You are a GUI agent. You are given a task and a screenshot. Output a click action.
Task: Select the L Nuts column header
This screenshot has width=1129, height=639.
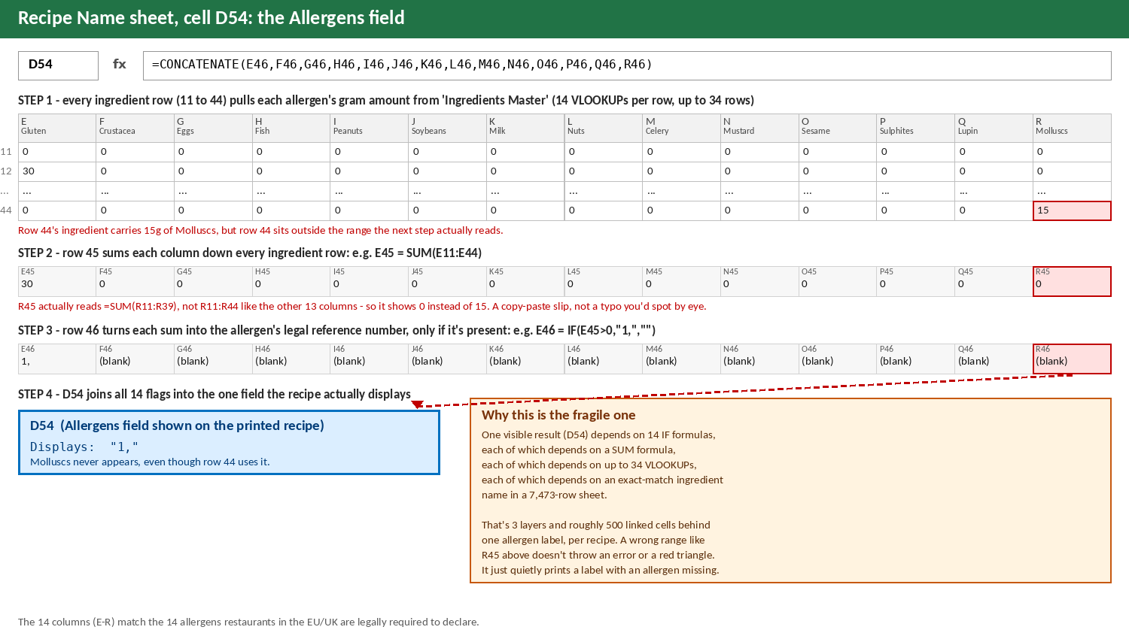click(x=604, y=128)
